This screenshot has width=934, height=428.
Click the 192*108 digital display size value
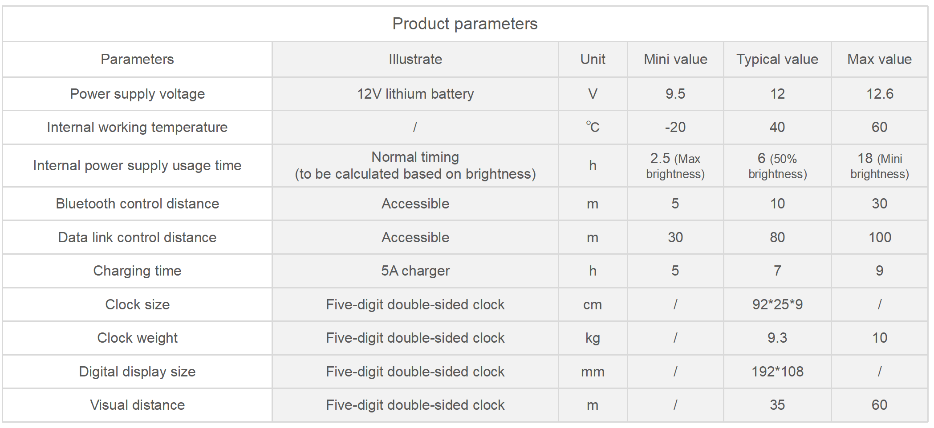coord(777,372)
